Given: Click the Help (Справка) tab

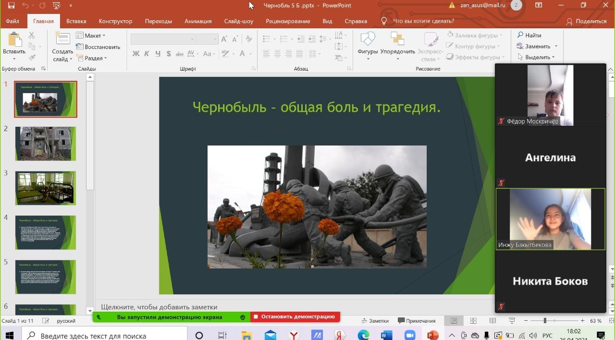Looking at the screenshot, I should click(x=356, y=21).
